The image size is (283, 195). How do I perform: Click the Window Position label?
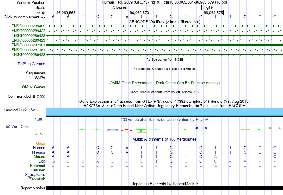pos(31,2)
